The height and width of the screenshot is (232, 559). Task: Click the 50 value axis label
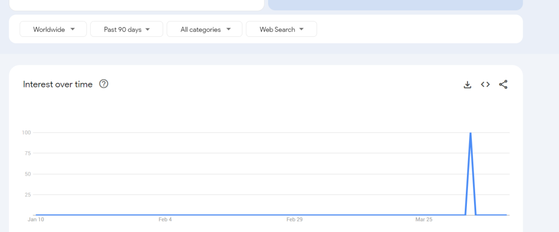pyautogui.click(x=28, y=174)
